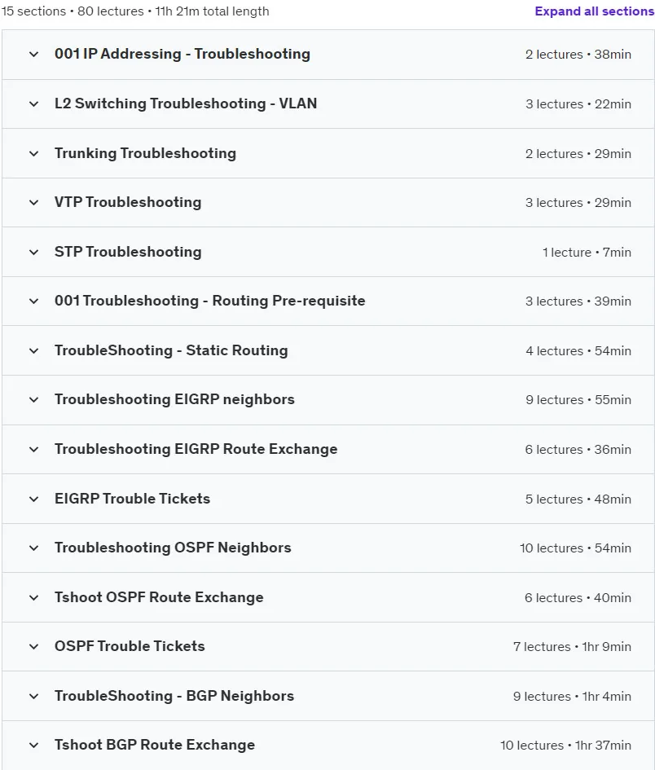Expand TroubleShooting - Static Routing chevron
The height and width of the screenshot is (770, 655).
point(34,350)
